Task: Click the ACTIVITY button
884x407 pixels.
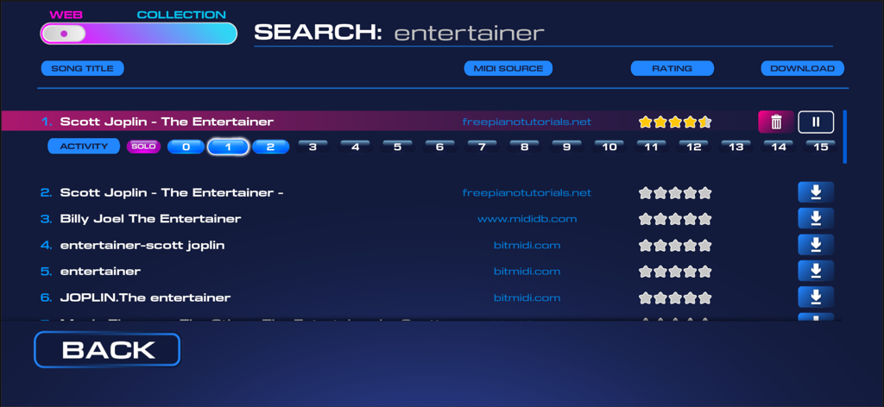Action: click(x=84, y=147)
